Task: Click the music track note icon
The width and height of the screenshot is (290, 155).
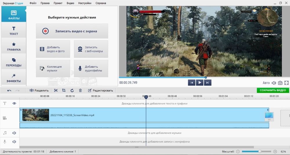Action: [5, 133]
